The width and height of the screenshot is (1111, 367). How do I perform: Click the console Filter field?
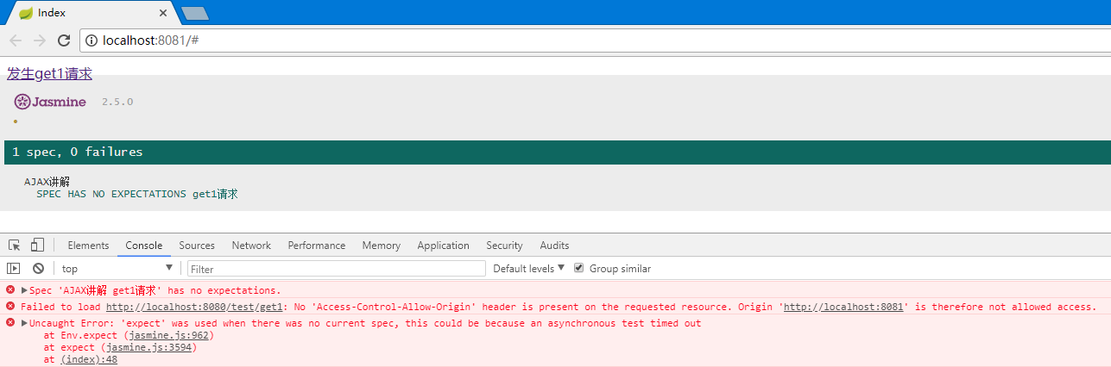tap(337, 269)
